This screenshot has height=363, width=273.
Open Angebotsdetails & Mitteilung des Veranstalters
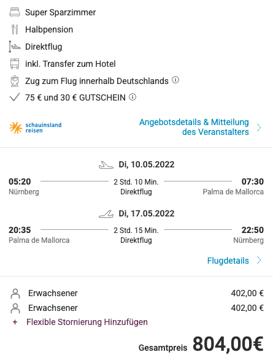pos(194,127)
